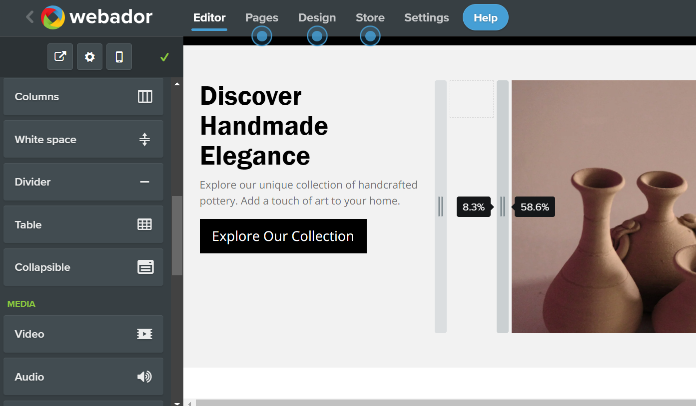696x406 pixels.
Task: Click the Discover Handmade Elegance heading
Action: click(264, 126)
